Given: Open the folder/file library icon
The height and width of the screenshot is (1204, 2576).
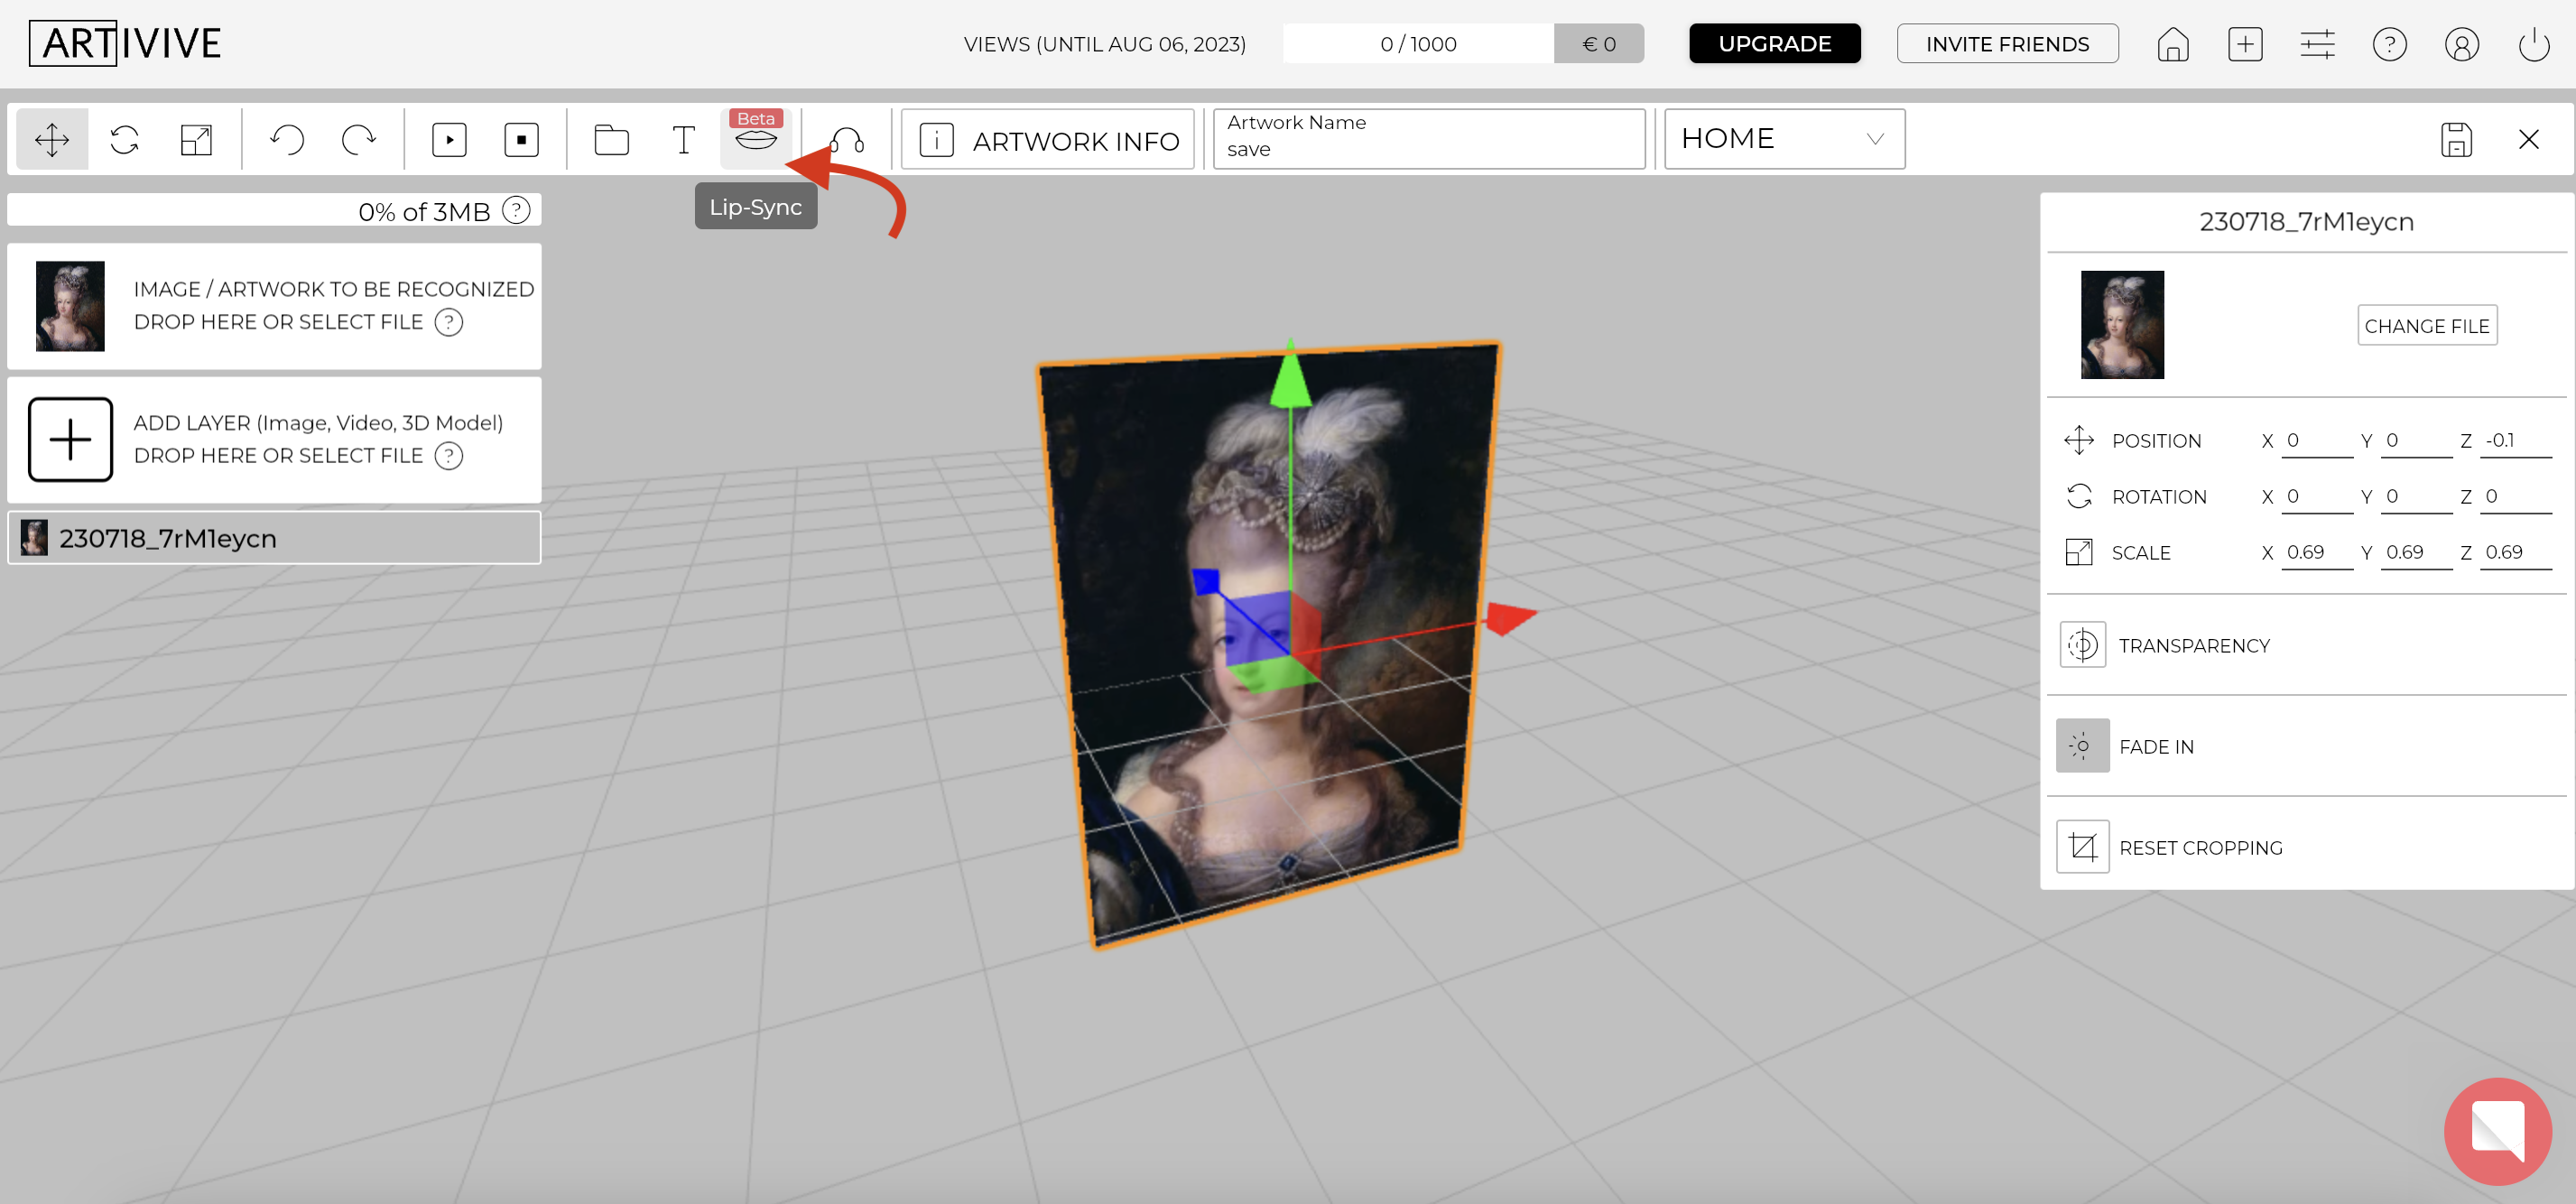Looking at the screenshot, I should (x=611, y=139).
